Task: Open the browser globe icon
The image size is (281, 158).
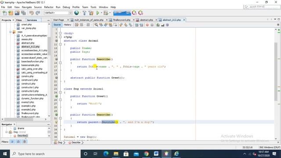Action: 76,13
